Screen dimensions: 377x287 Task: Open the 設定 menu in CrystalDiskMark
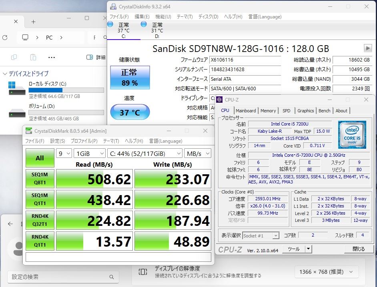[58, 141]
